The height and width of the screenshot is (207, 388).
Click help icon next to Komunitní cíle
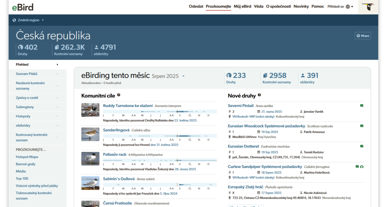click(x=119, y=96)
